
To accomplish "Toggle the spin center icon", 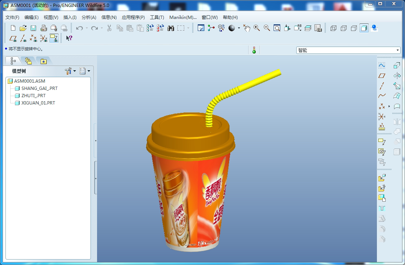I will point(211,28).
